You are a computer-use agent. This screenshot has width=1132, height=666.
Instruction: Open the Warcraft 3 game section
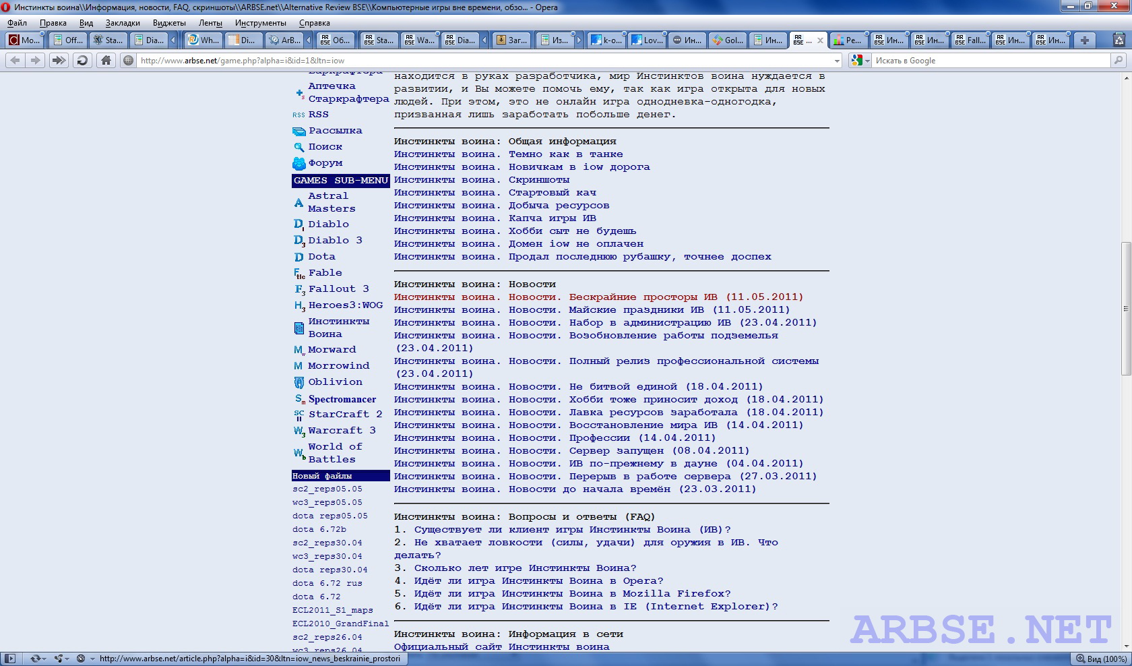click(342, 431)
